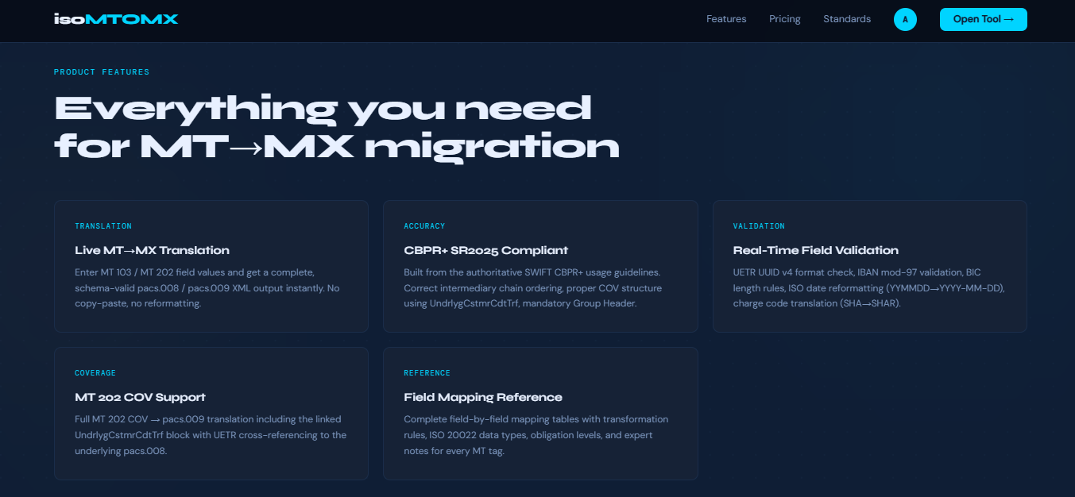Select the Field Mapping Reference card title
Viewport: 1075px width, 497px height.
click(x=483, y=397)
